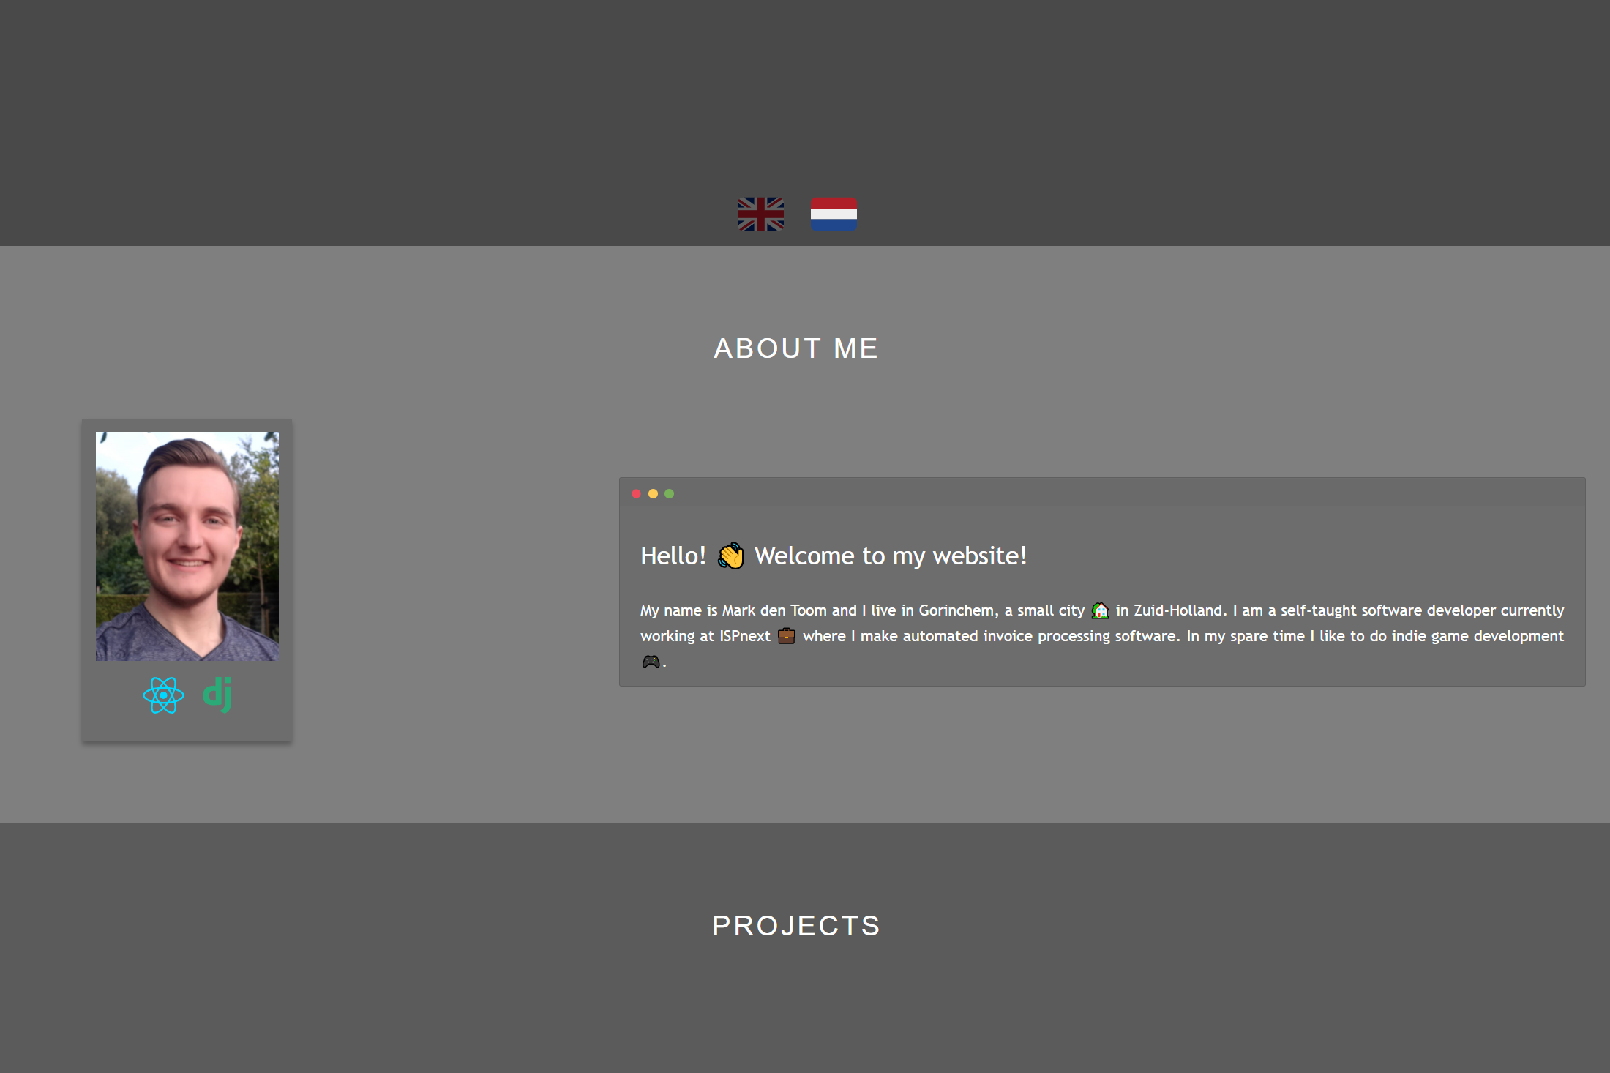
Task: Click the PROJECTS section heading
Action: point(795,926)
